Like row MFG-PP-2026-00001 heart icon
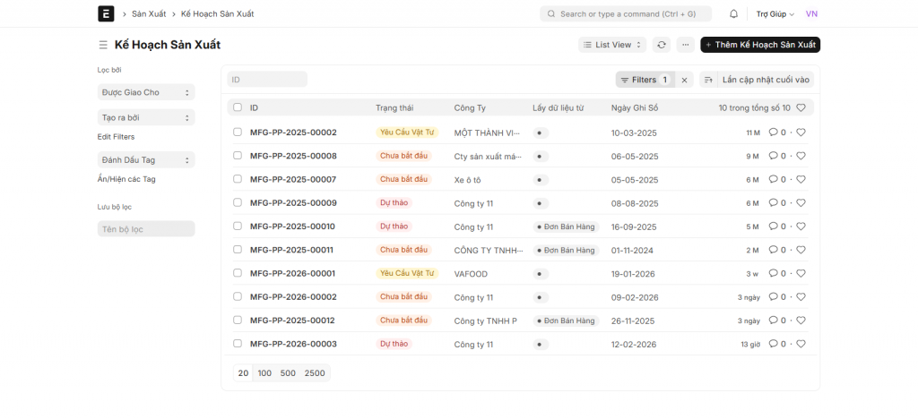The height and width of the screenshot is (419, 918). (x=801, y=273)
